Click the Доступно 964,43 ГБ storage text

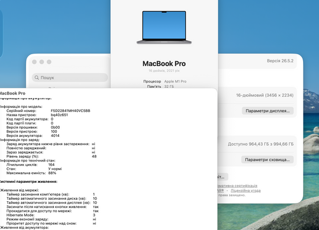tap(260, 144)
